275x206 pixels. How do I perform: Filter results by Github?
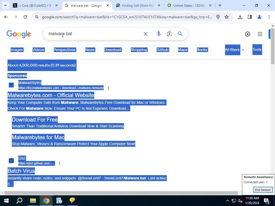(162, 50)
